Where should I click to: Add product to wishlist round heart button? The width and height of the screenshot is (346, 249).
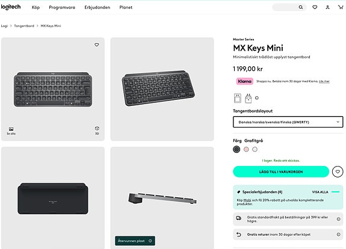pyautogui.click(x=338, y=171)
